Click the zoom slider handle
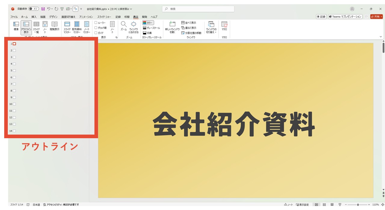The height and width of the screenshot is (210, 385). click(x=358, y=205)
